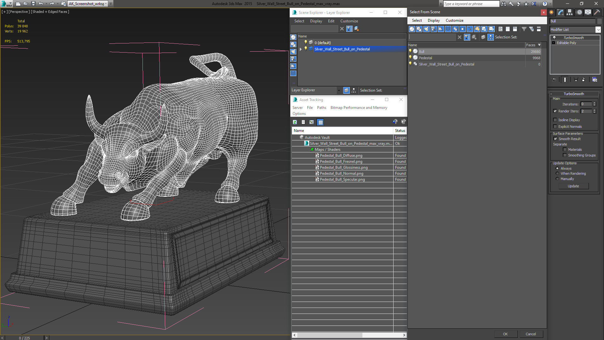This screenshot has width=604, height=340.
Task: Toggle lights display filter in Select From Scene
Action: 426,29
